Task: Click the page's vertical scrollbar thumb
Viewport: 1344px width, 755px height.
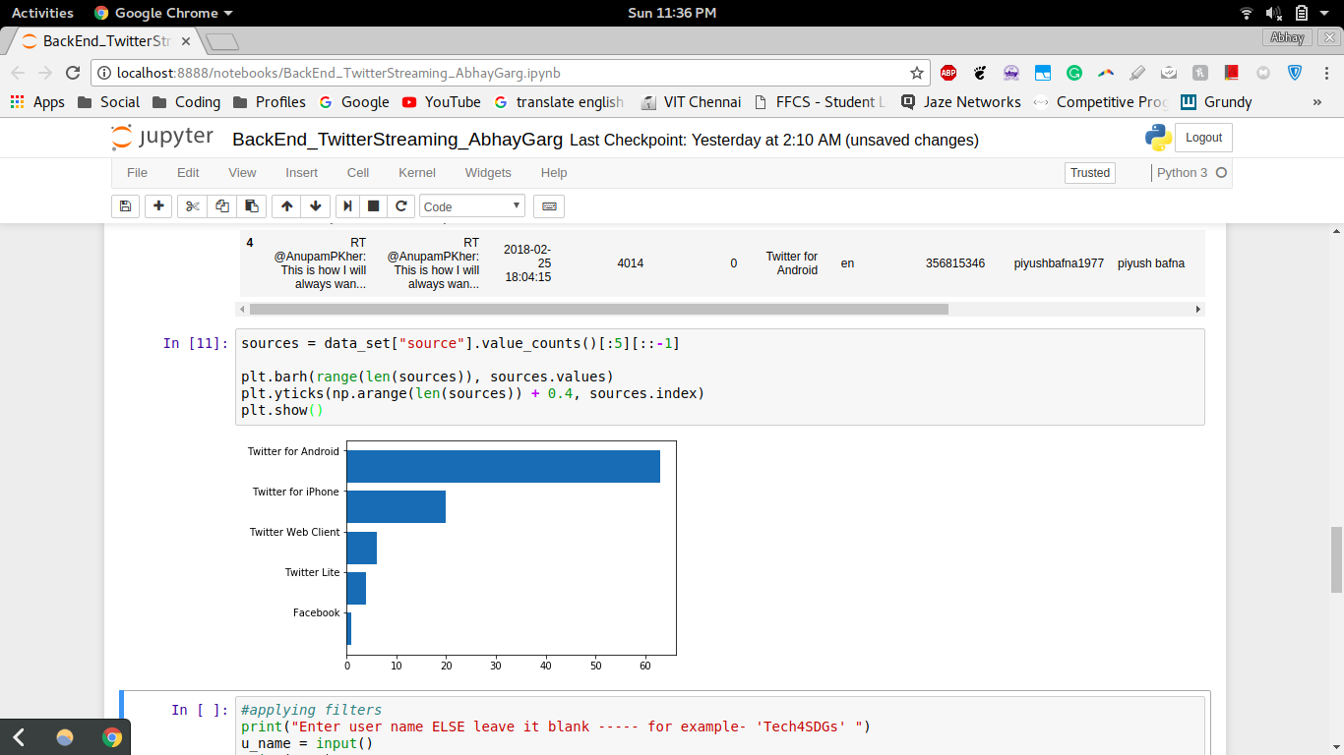Action: pos(1336,559)
